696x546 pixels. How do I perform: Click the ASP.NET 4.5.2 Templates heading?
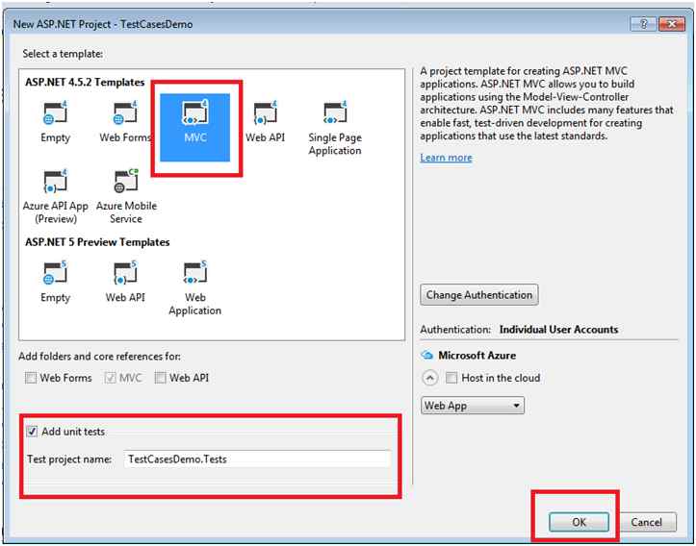(85, 82)
